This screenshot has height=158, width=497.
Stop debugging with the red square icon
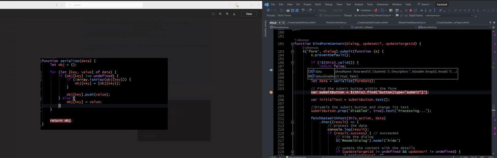(x=410, y=10)
